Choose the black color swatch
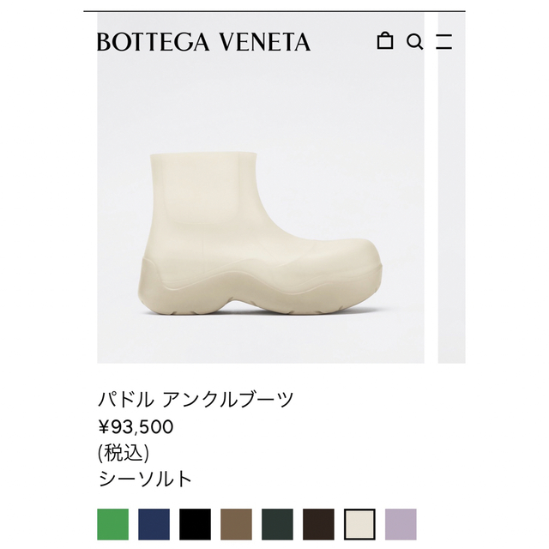The height and width of the screenshot is (549, 549). click(x=195, y=524)
